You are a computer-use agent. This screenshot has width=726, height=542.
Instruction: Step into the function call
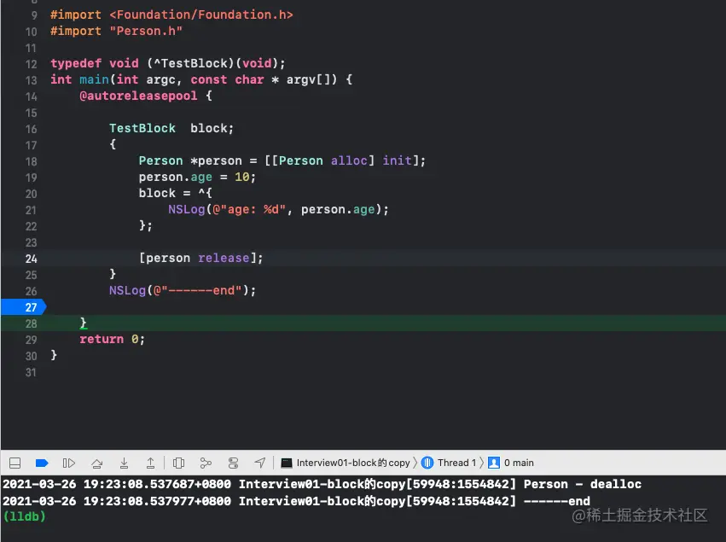tap(124, 463)
